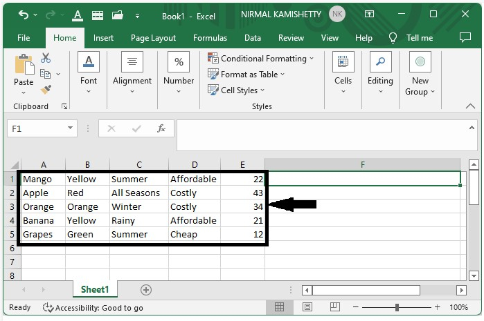This screenshot has height=321, width=484.
Task: Switch to Normal view in status bar
Action: coord(279,307)
